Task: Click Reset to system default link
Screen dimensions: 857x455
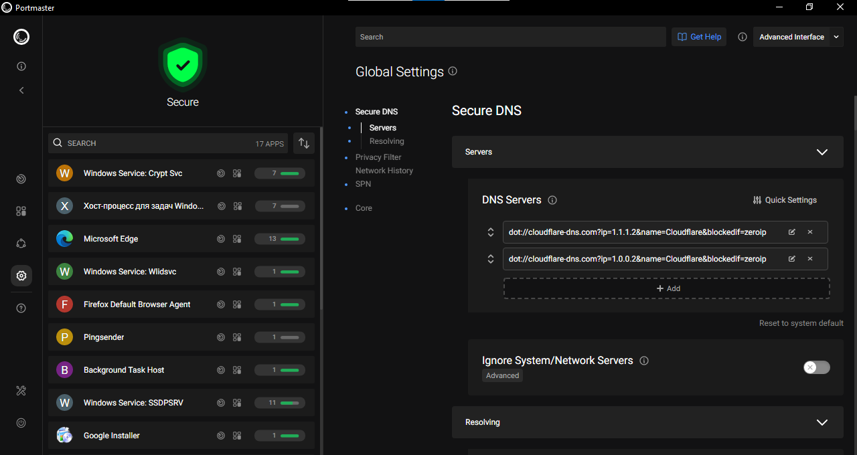Action: (801, 323)
